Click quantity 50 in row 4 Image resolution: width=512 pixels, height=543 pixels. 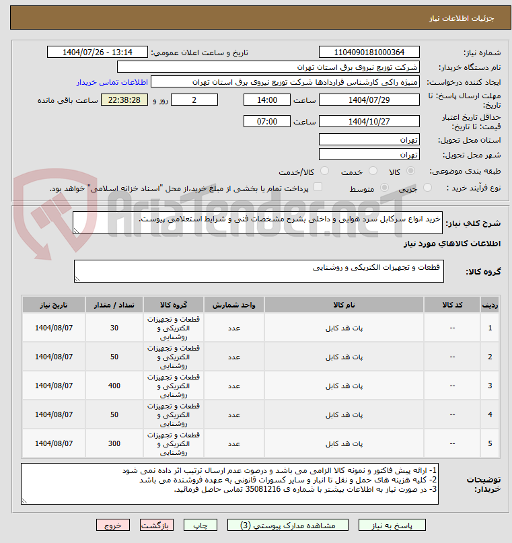point(114,414)
